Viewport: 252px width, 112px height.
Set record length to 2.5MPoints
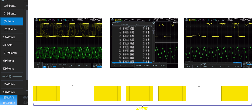(x=12, y=37)
